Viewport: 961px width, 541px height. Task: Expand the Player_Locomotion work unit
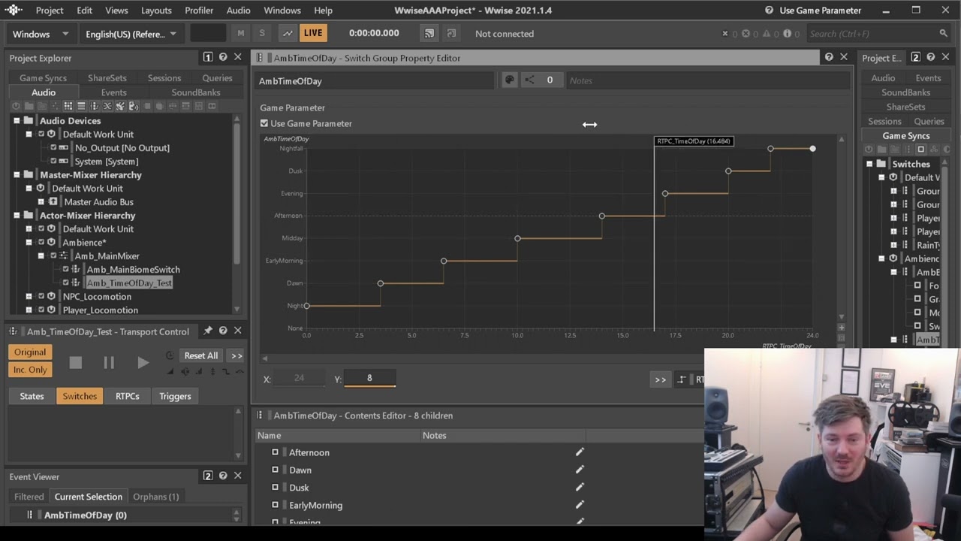pyautogui.click(x=29, y=310)
